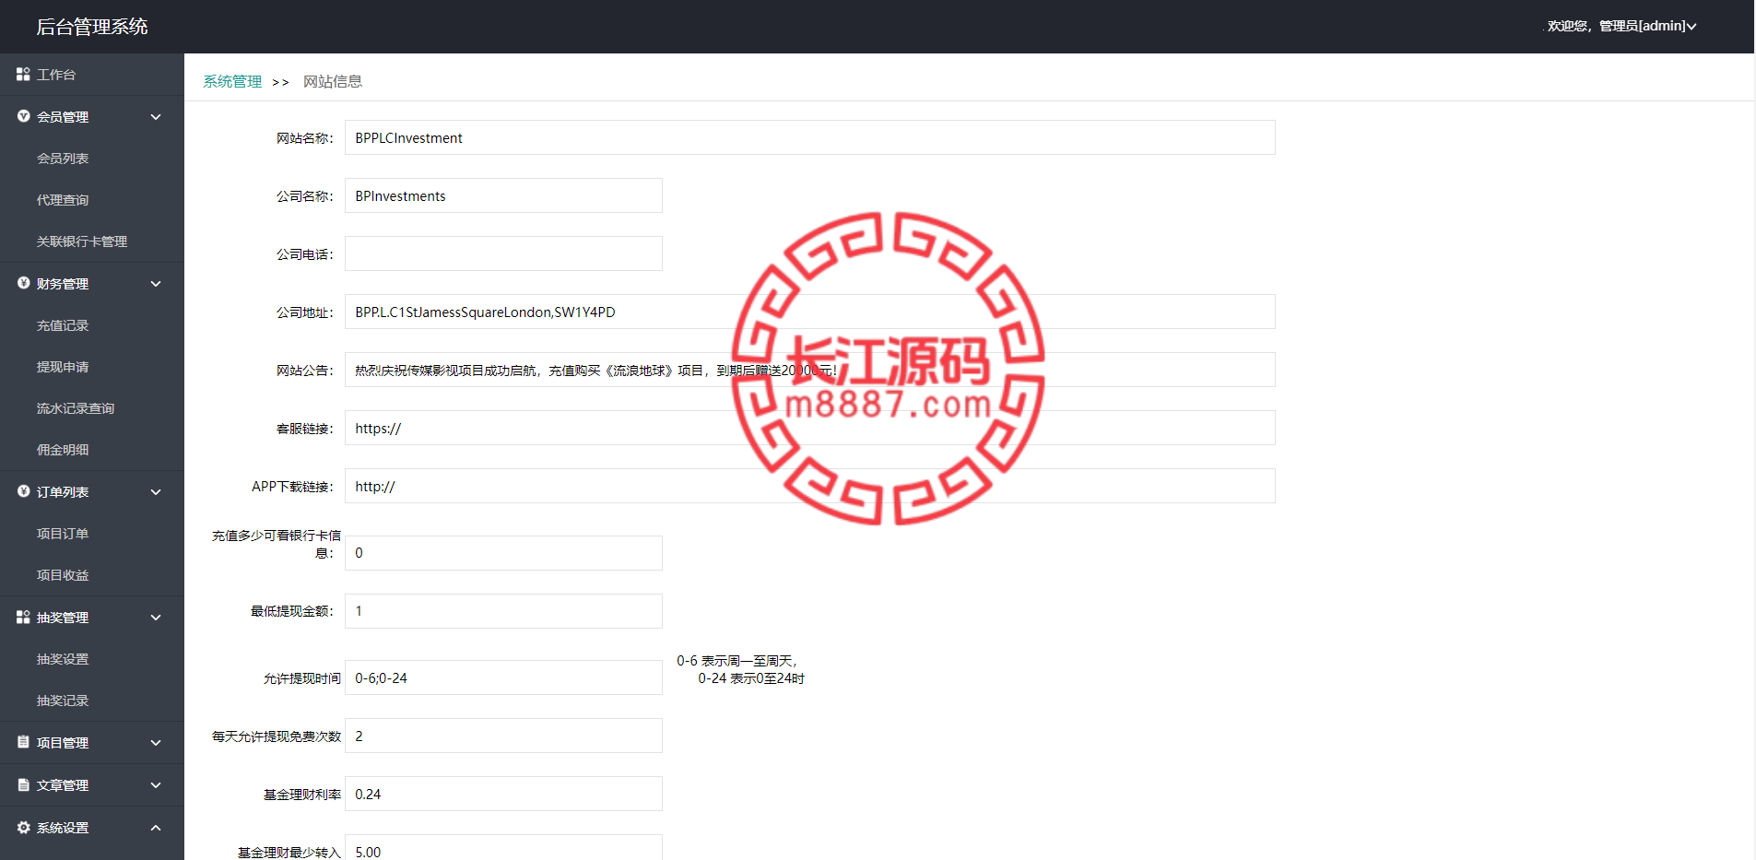Focus the empty 公司电话 input field
1756x860 pixels.
503,253
